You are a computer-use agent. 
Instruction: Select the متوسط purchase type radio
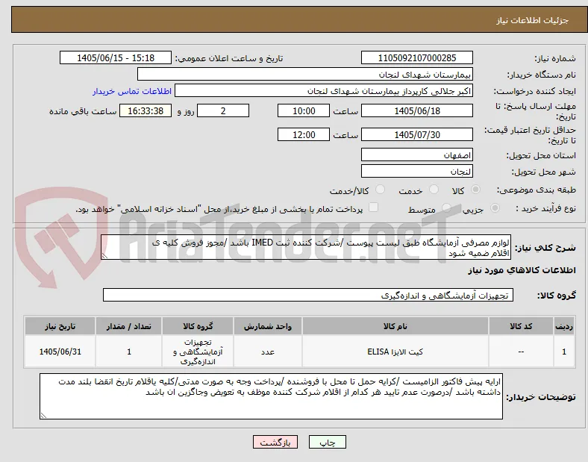(x=446, y=207)
